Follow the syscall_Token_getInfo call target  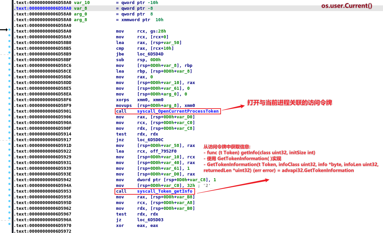click(x=165, y=191)
